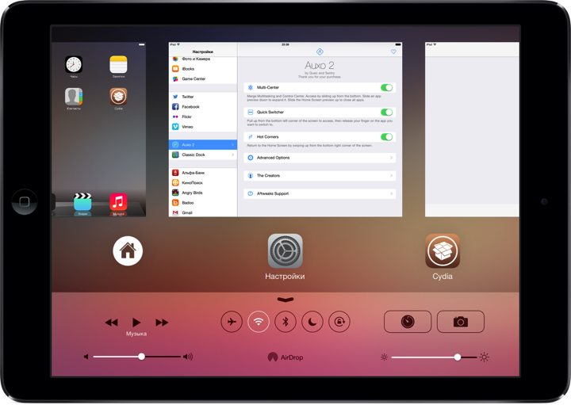
Task: Tap the heart icon in the Auxo 2 header
Action: [393, 52]
